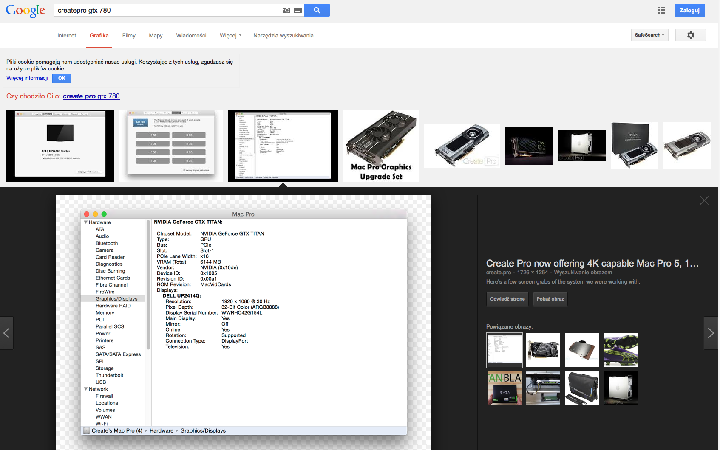Viewport: 720px width, 450px height.
Task: Search by image camera icon
Action: click(x=286, y=10)
